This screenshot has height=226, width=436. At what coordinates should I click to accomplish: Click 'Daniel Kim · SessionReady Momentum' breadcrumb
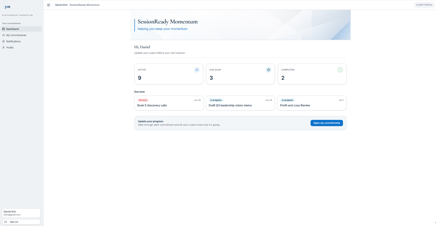[77, 5]
